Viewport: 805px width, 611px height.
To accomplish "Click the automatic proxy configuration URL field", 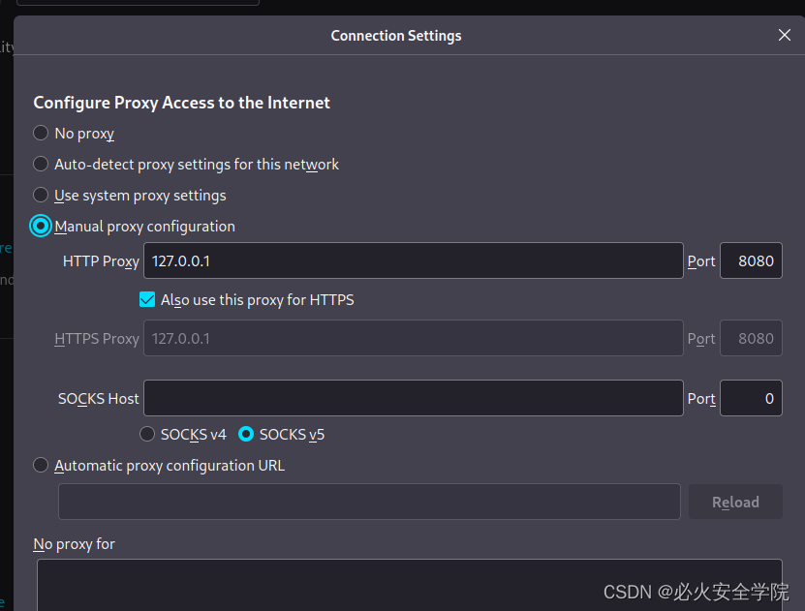I will [369, 502].
